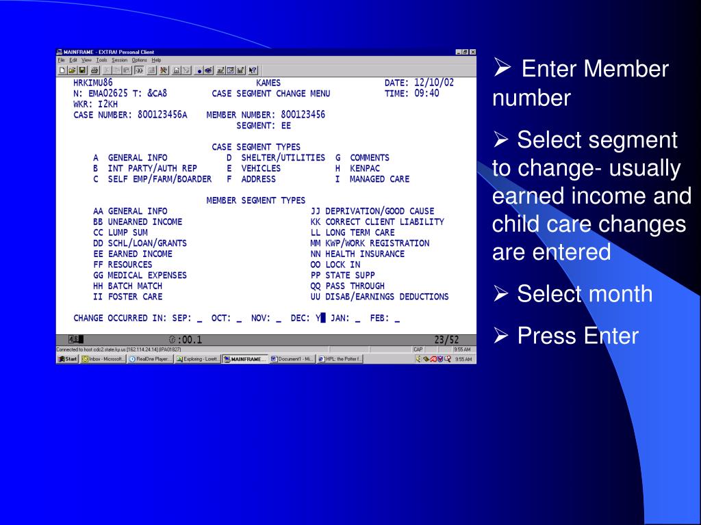Click the B INT PARTY/AUTH REP line
Viewport: 701px width, 525px height.
tap(145, 168)
